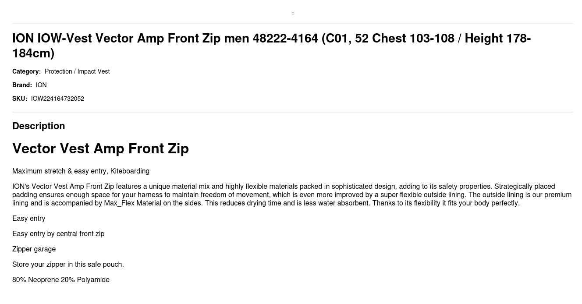Viewport: 582px width, 304px height.
Task: Click the Easy entry feature text
Action: pos(28,218)
